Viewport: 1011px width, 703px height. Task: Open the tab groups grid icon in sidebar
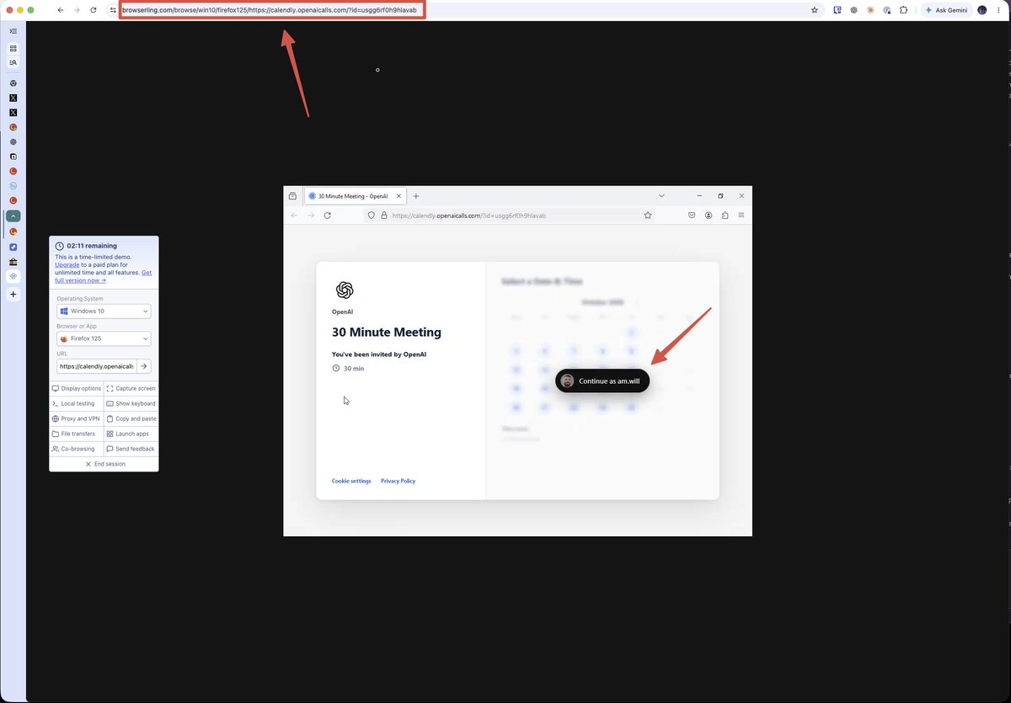(13, 49)
